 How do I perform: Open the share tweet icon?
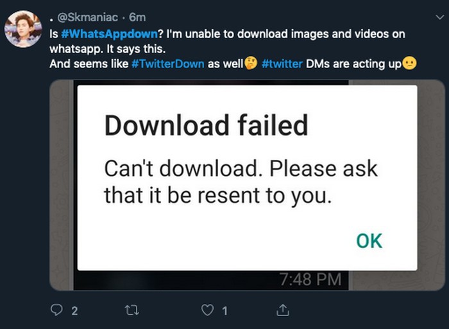tap(282, 311)
